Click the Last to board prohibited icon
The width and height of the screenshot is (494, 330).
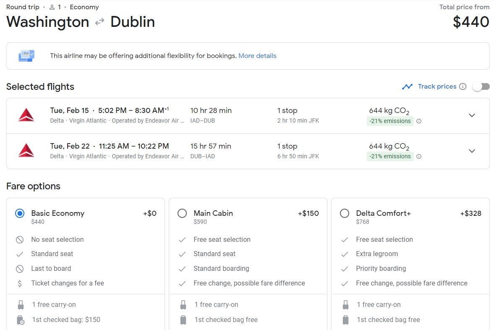pyautogui.click(x=20, y=269)
